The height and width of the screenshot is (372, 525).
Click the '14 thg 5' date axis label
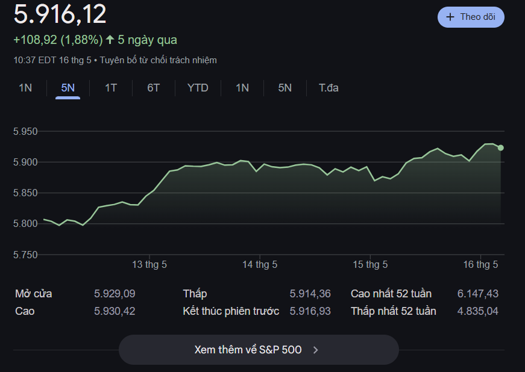click(260, 265)
